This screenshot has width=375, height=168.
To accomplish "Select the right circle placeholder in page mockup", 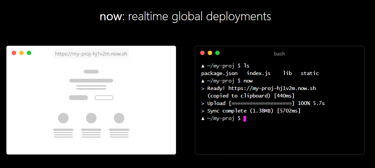I will [x=119, y=118].
